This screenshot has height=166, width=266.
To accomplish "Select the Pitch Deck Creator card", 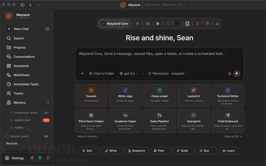I will (x=91, y=121).
